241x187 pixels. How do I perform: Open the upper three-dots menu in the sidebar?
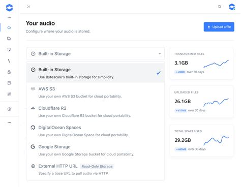pos(9,18)
